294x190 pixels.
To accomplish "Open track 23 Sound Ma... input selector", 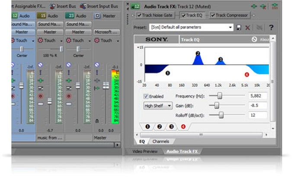I will point(78,24).
